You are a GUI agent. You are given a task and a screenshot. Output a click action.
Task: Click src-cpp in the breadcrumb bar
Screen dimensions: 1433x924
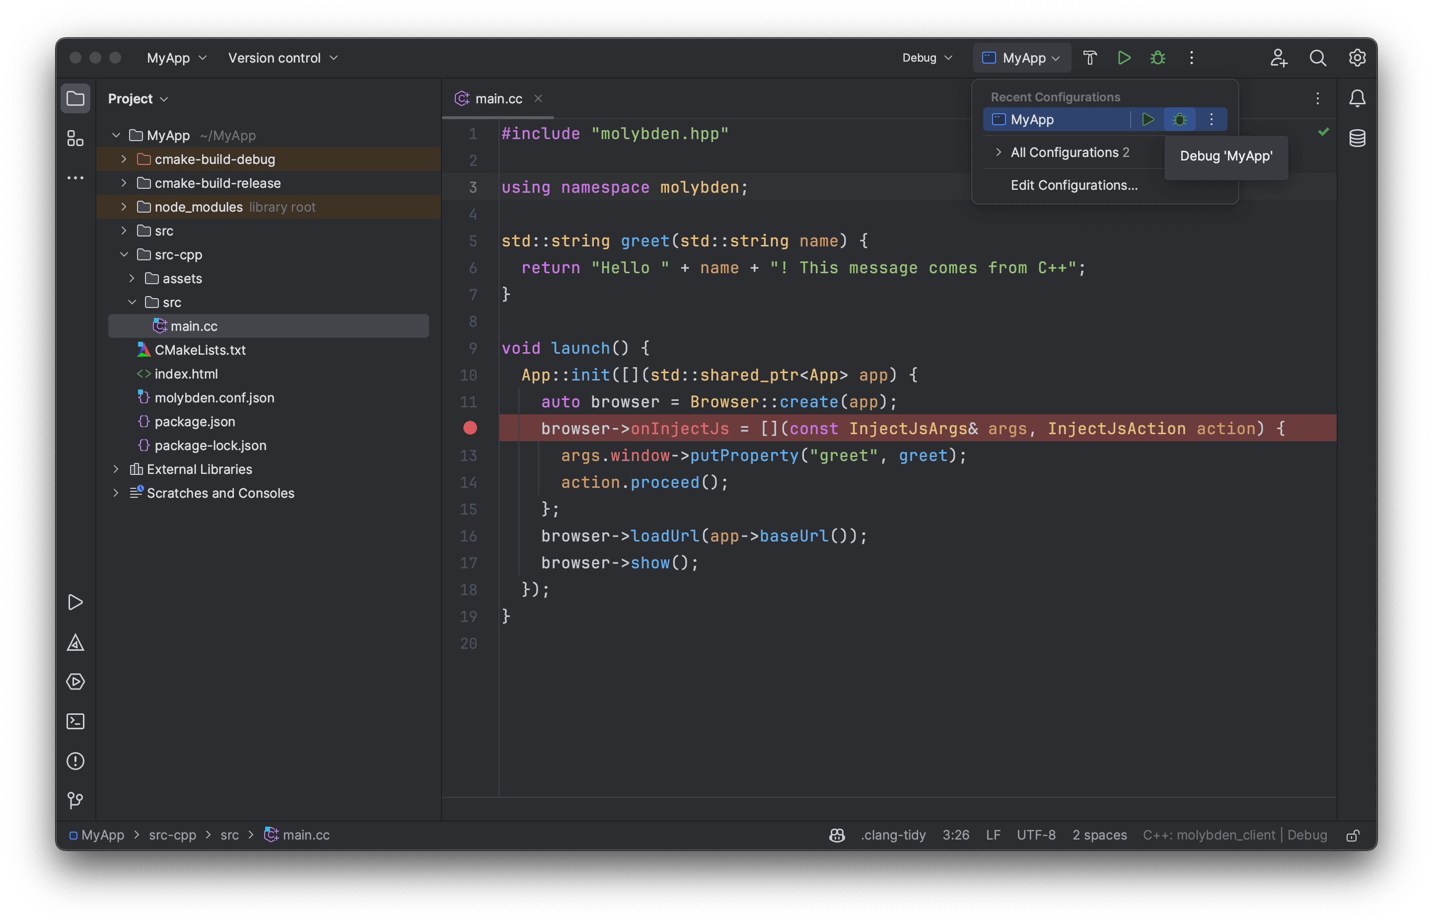point(173,835)
